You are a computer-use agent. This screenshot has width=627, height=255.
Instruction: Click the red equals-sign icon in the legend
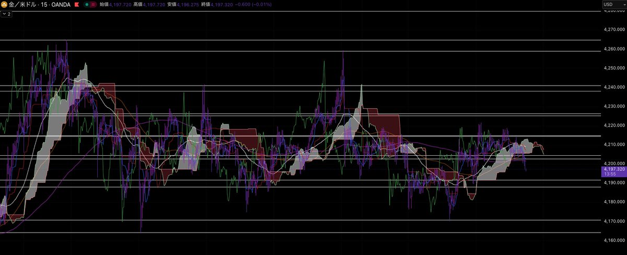point(94,4)
